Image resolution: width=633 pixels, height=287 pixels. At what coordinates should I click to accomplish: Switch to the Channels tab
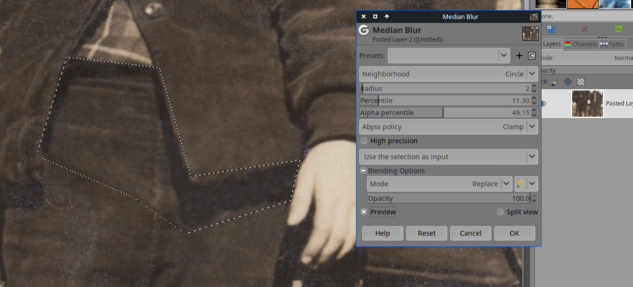(581, 44)
